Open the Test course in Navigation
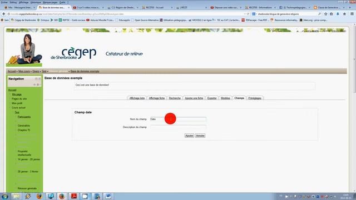356x200 pixels. [x=17, y=112]
